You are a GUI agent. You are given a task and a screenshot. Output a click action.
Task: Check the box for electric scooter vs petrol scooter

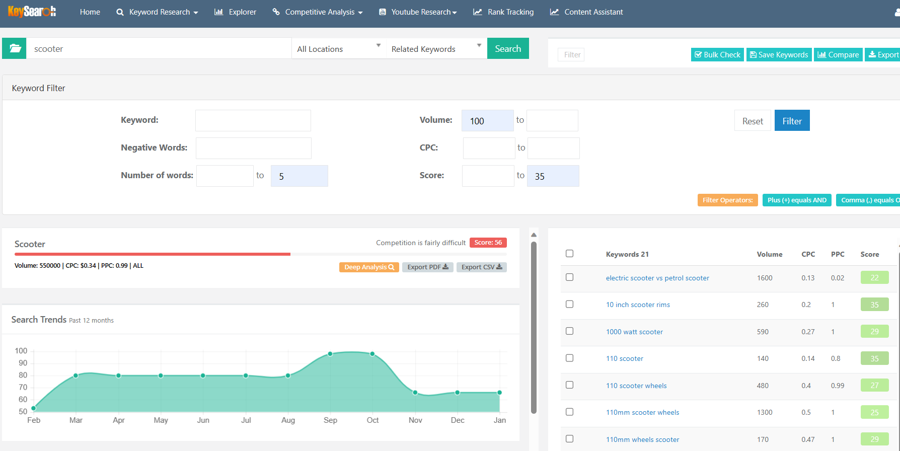pyautogui.click(x=569, y=277)
